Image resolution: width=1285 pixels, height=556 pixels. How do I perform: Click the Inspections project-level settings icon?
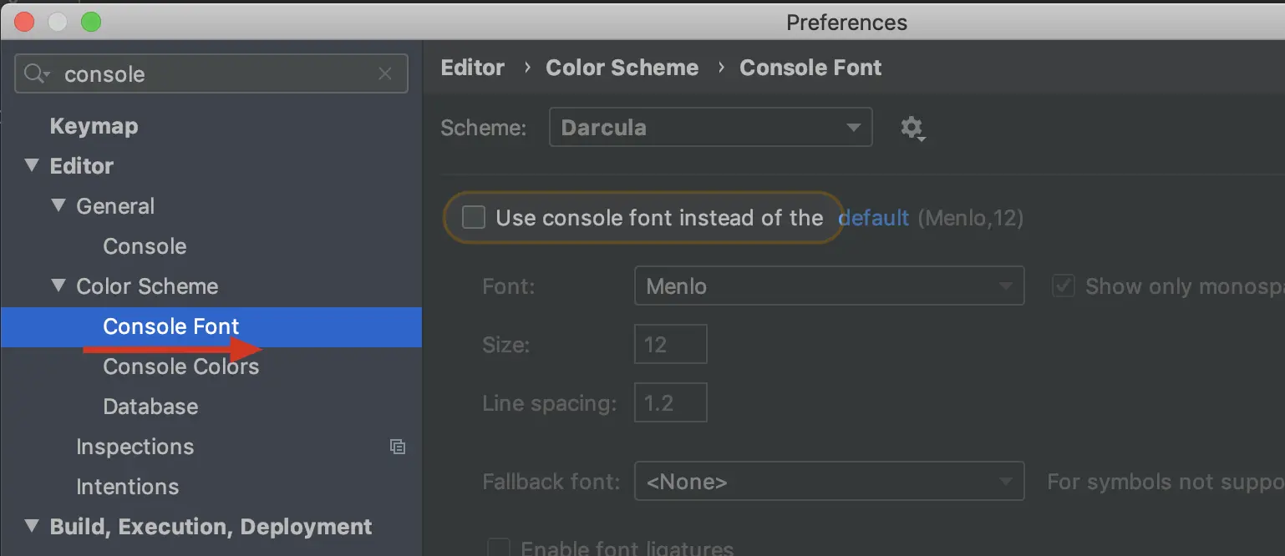coord(398,447)
